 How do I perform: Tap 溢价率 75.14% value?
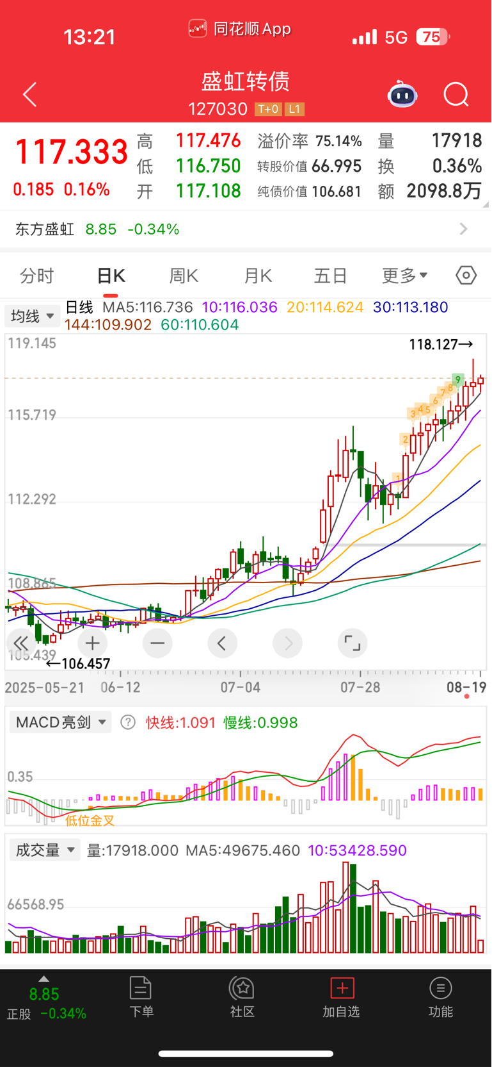tap(338, 141)
